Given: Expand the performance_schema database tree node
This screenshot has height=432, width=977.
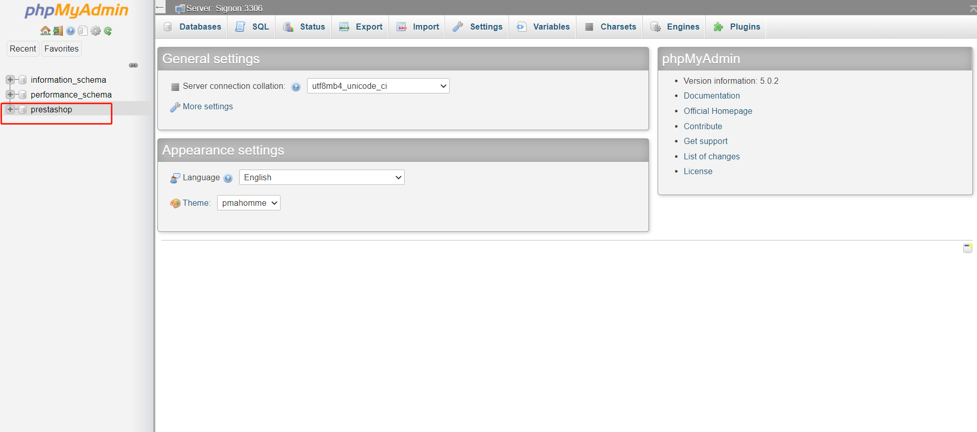Looking at the screenshot, I should [10, 94].
